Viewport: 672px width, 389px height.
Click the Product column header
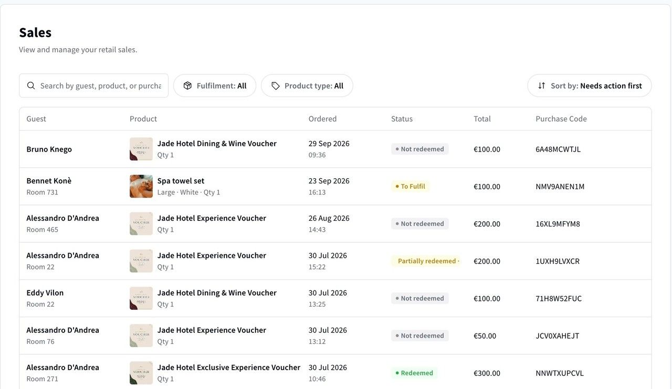click(143, 119)
